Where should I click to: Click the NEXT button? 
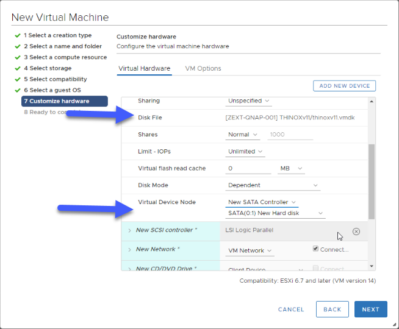(371, 310)
